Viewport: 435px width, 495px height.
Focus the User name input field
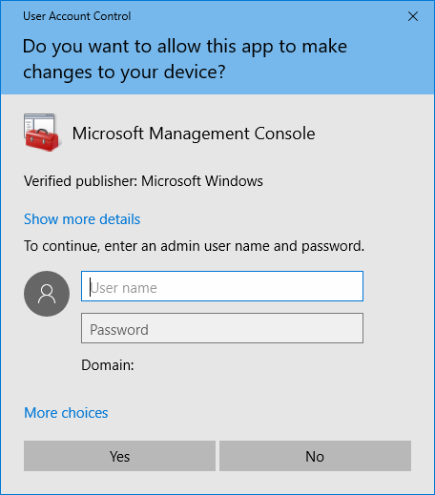coord(222,286)
